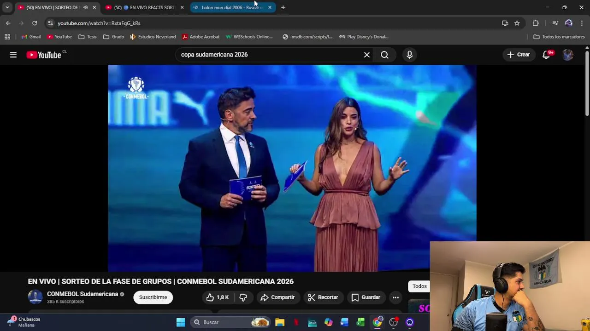This screenshot has width=590, height=331.
Task: Open a new browser tab
Action: (x=283, y=7)
